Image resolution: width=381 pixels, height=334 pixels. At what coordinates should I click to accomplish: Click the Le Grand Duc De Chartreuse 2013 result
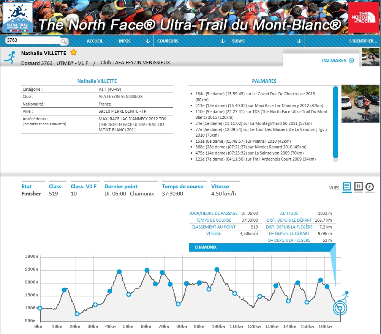point(255,97)
